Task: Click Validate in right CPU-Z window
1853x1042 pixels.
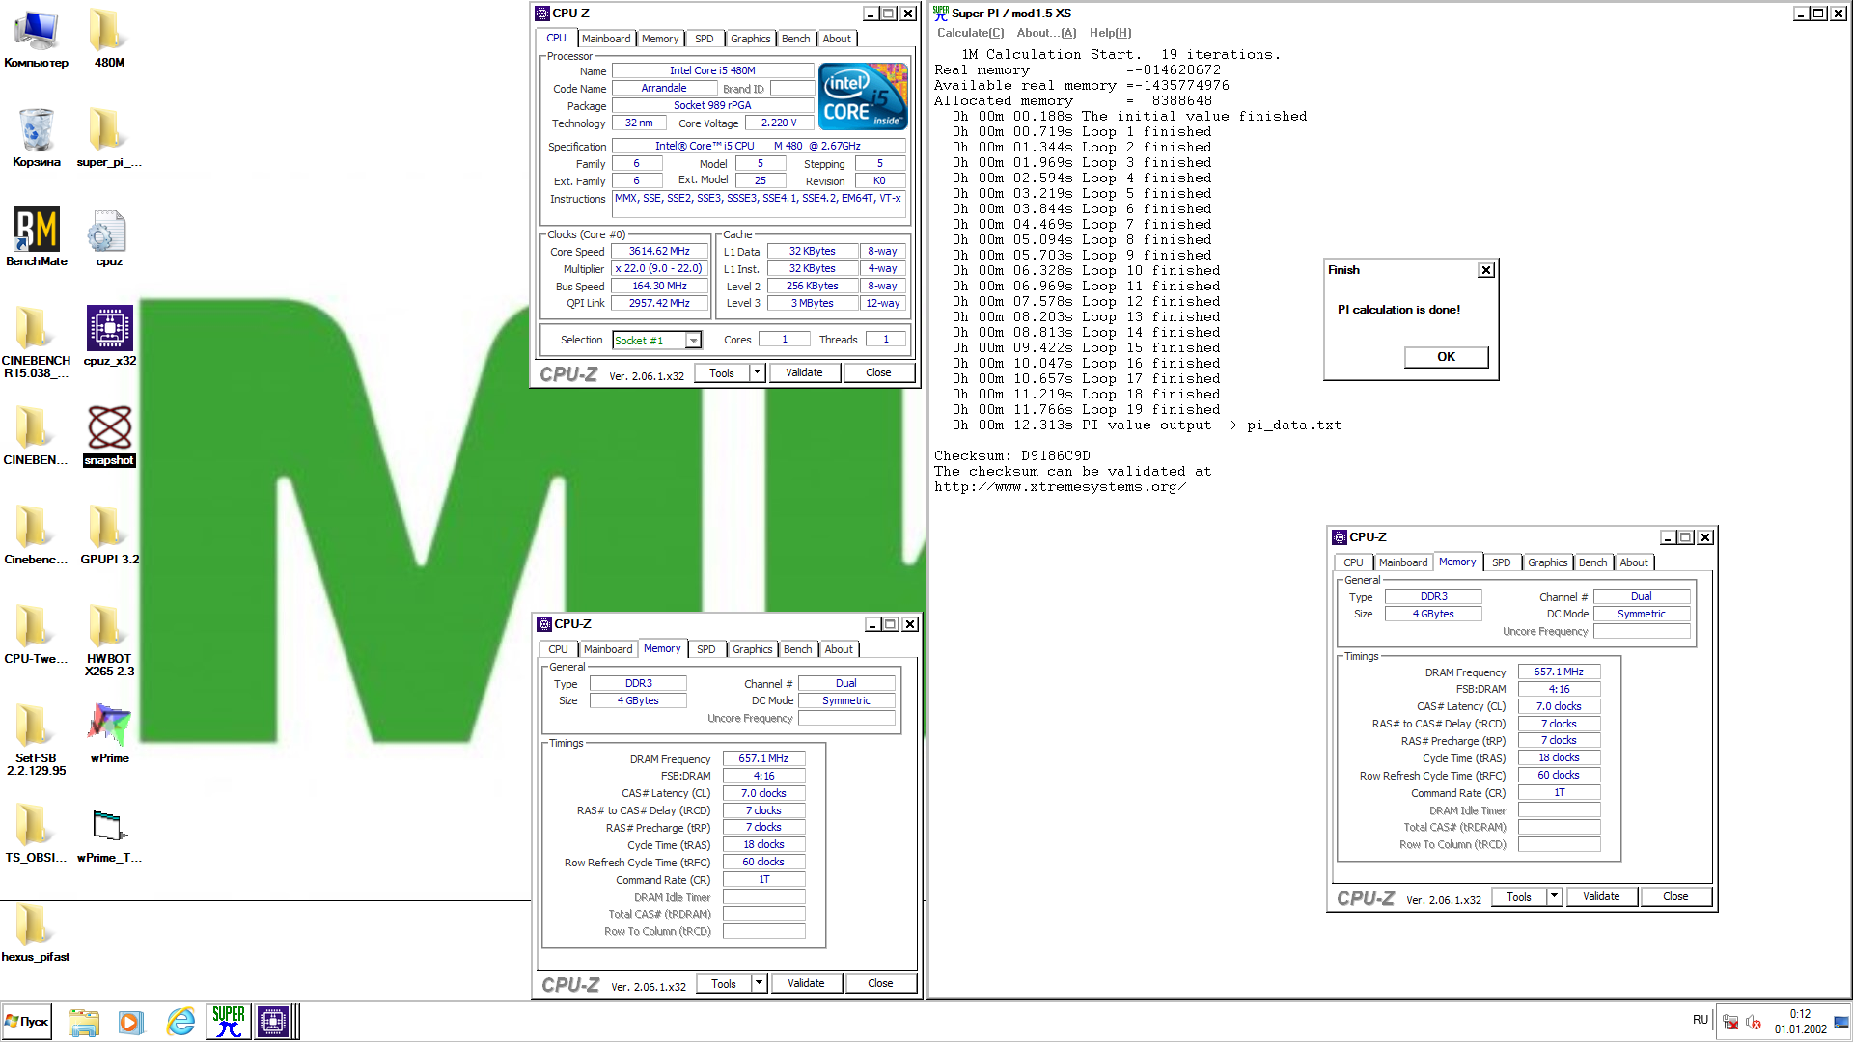Action: tap(1601, 896)
